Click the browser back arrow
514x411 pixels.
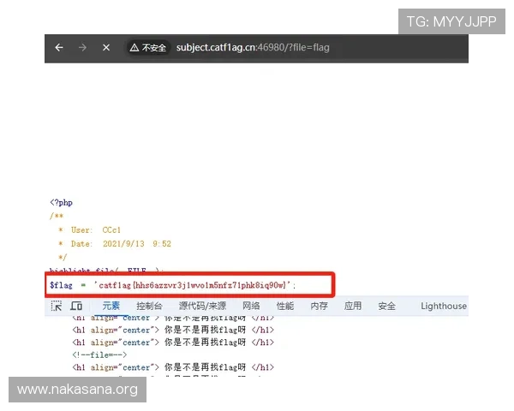59,48
